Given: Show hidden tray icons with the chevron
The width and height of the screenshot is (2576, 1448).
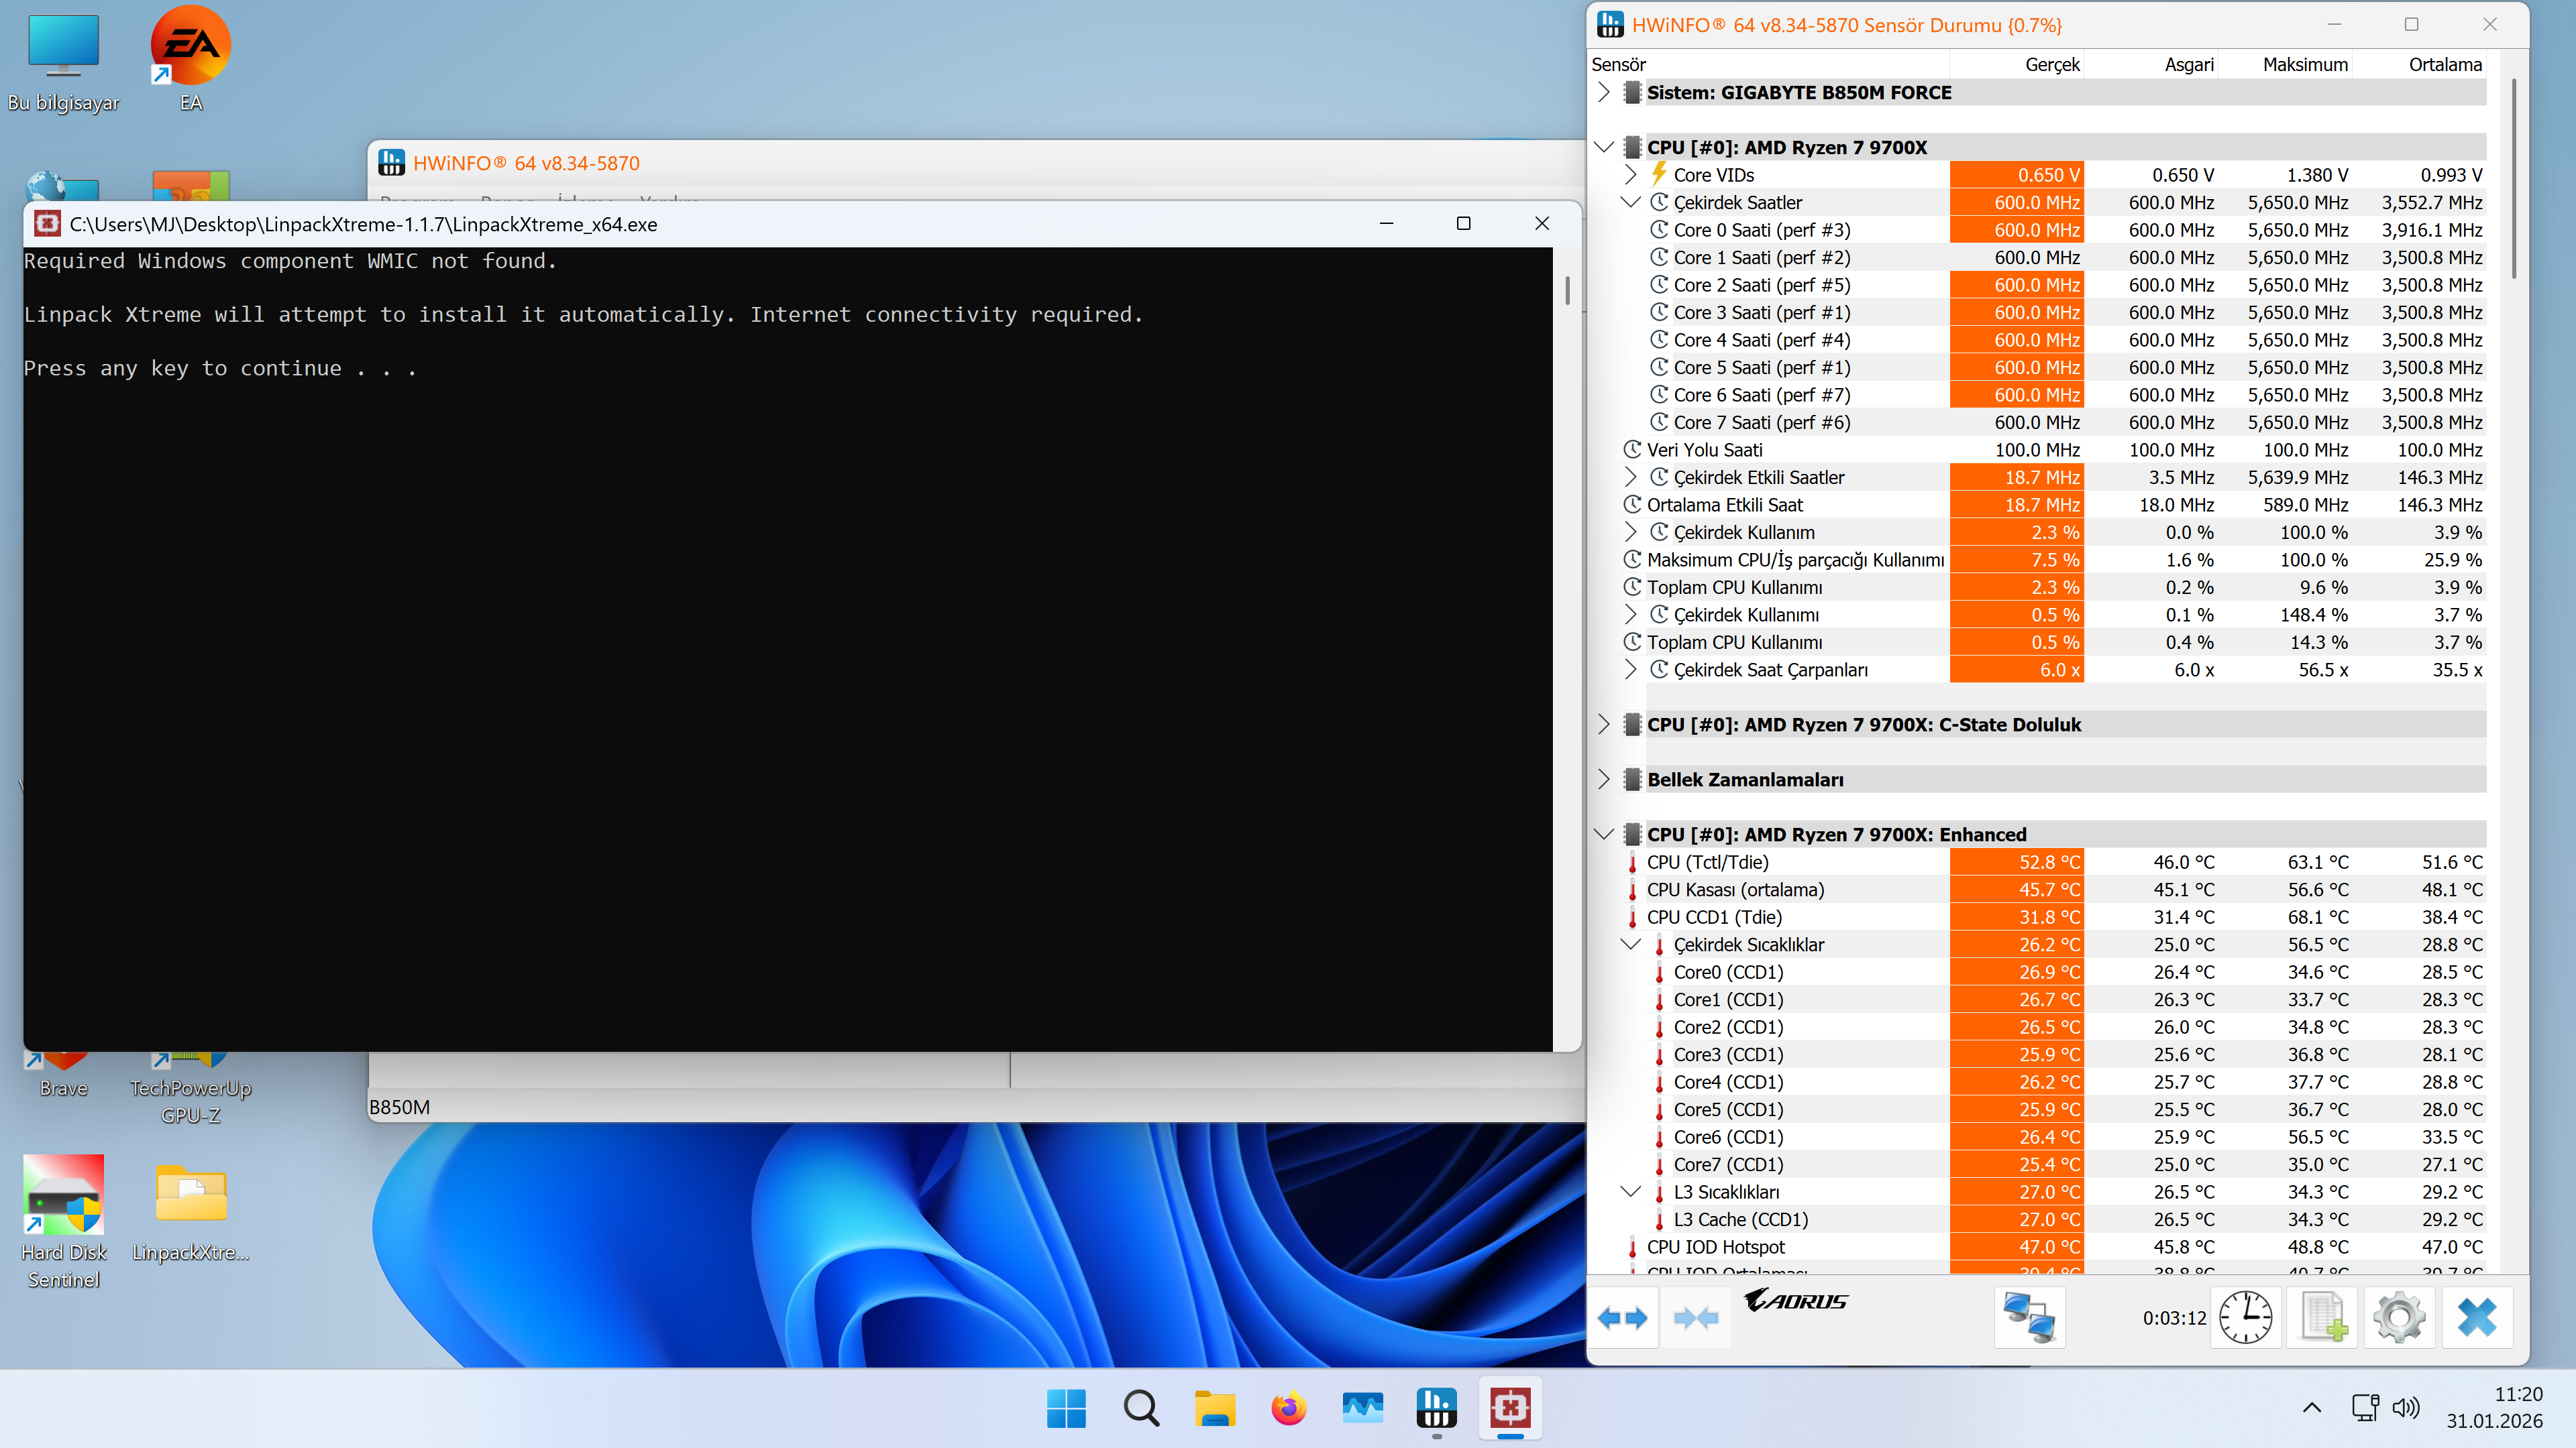Looking at the screenshot, I should pyautogui.click(x=2312, y=1408).
